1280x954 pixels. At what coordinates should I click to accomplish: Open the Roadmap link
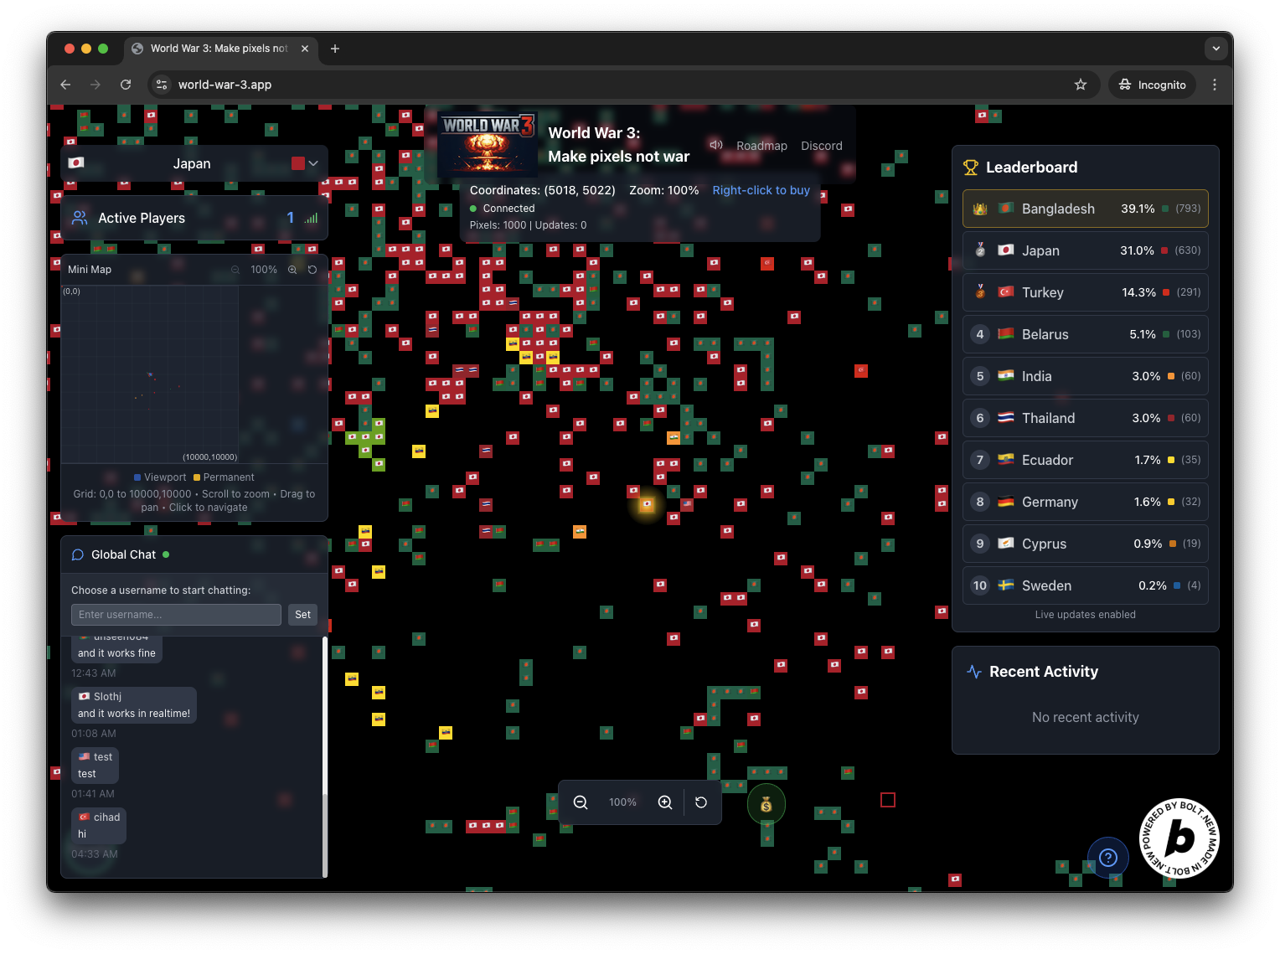pos(761,146)
